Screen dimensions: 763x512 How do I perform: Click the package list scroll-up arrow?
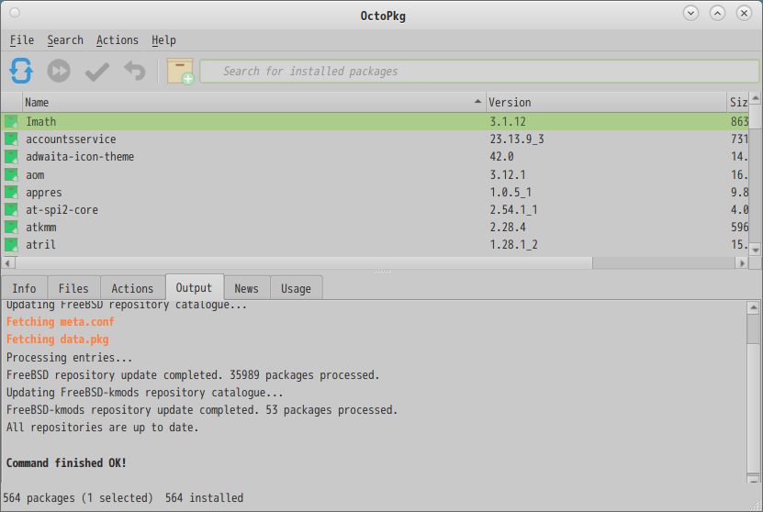tap(756, 98)
